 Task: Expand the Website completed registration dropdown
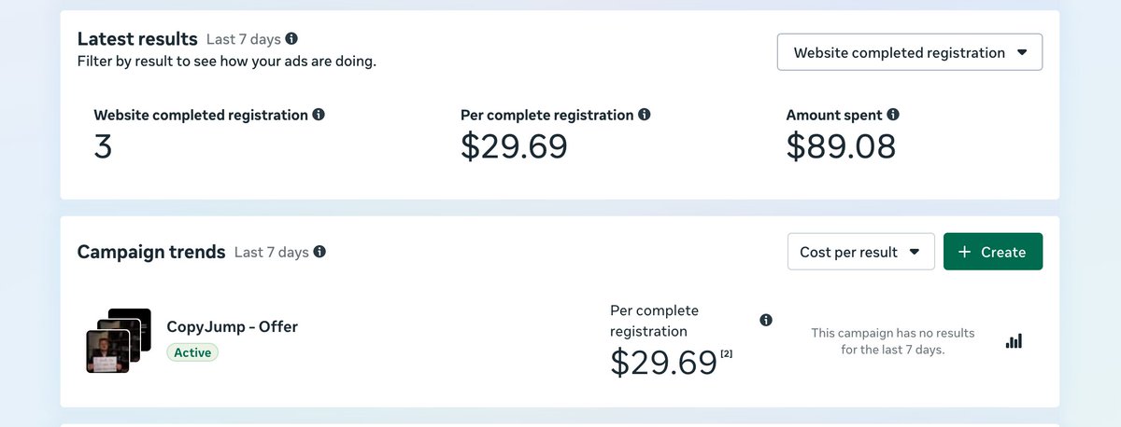point(910,52)
